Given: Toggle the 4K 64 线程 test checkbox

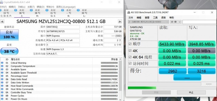Looking at the screenshot, I should [x=130, y=57].
